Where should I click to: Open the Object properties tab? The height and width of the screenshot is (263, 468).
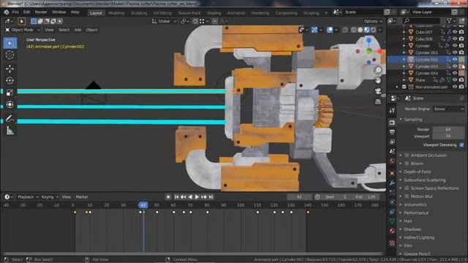[392, 173]
